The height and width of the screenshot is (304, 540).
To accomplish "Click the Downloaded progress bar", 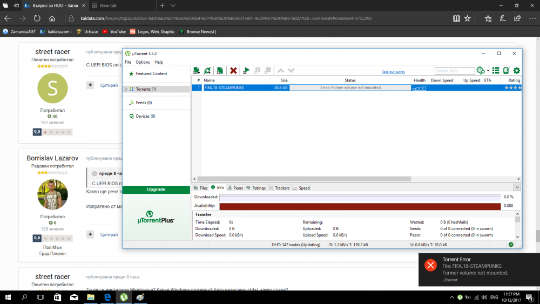I will click(x=360, y=197).
